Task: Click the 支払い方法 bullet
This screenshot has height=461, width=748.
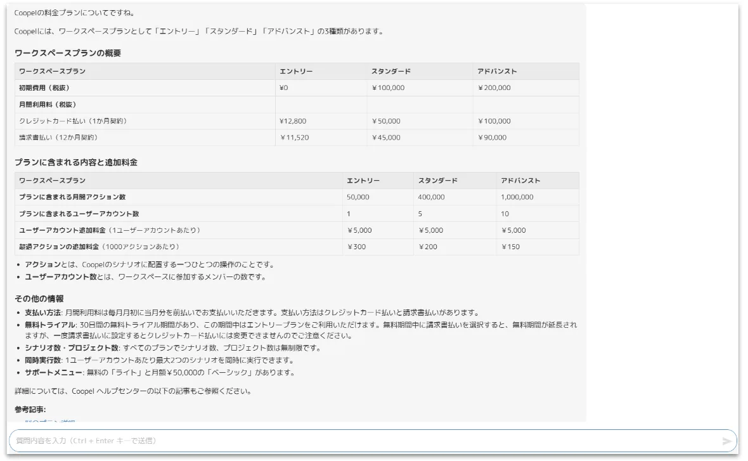Action: pyautogui.click(x=253, y=313)
